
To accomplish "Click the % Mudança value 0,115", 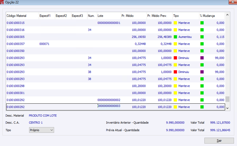I will tap(220, 37).
